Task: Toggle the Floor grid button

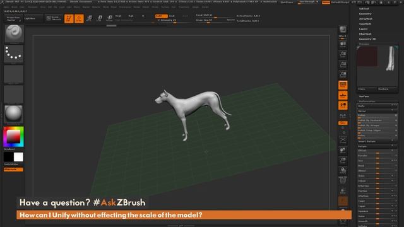Action: click(x=343, y=95)
